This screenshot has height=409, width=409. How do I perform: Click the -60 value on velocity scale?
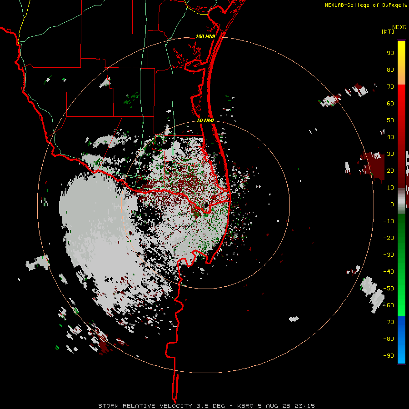pyautogui.click(x=389, y=305)
